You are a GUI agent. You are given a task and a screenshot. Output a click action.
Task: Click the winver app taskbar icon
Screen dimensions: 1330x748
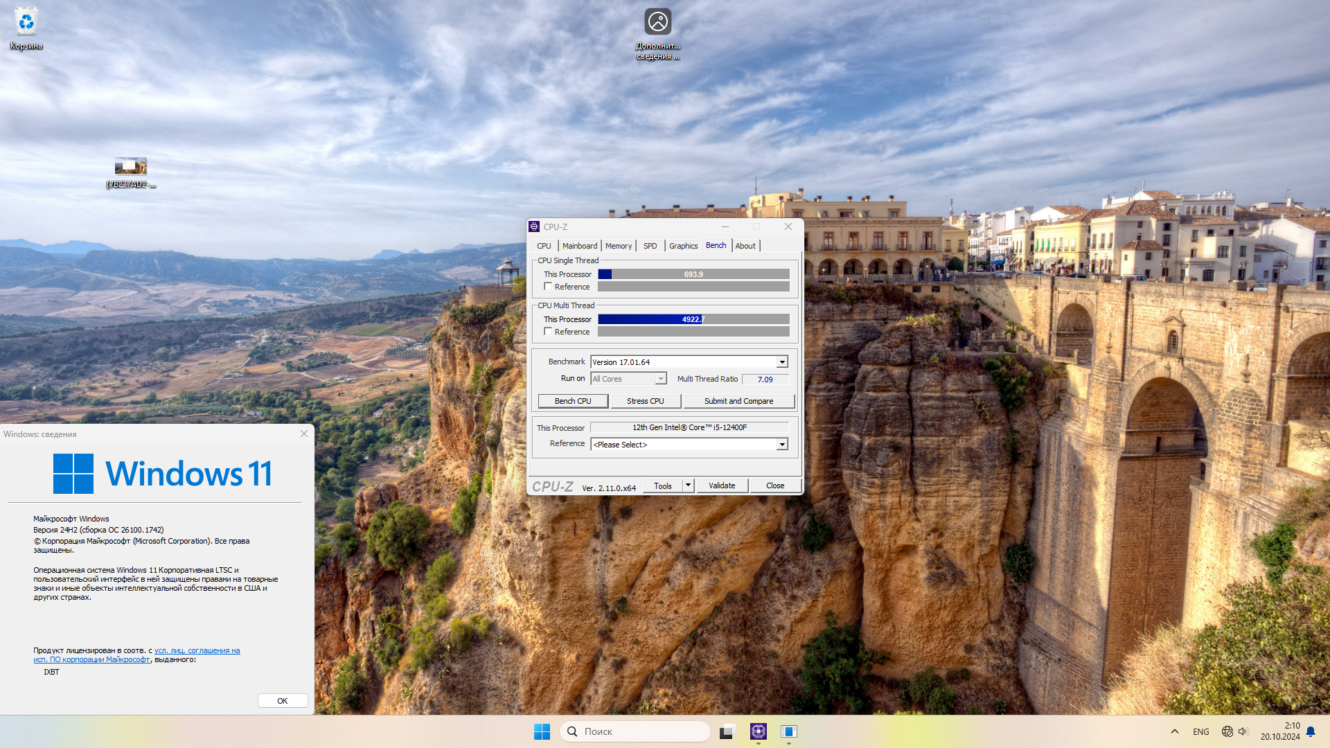coord(788,731)
